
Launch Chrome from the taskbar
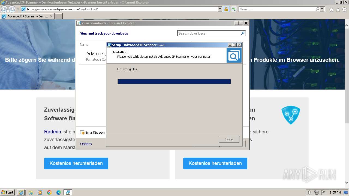pos(49,192)
